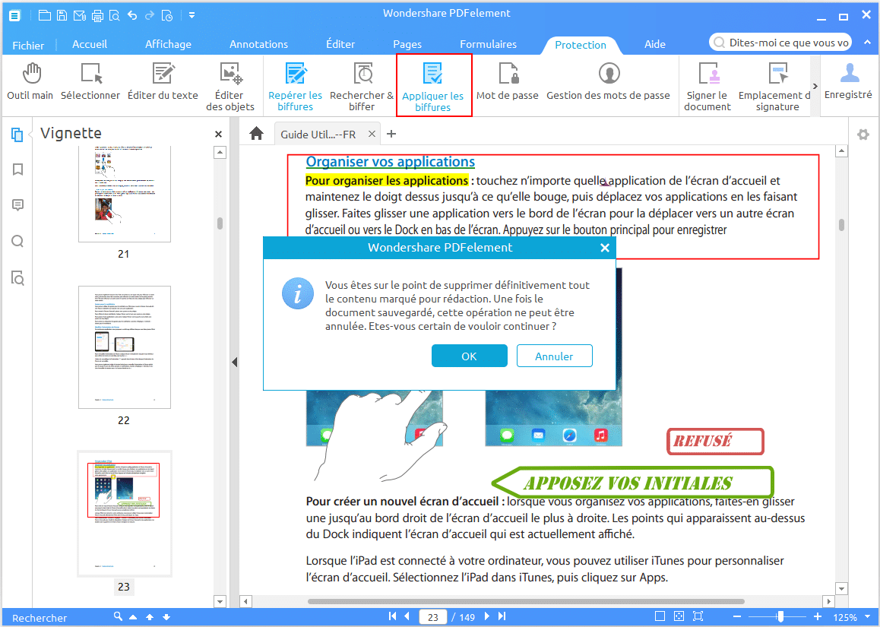Click the page number box showing 23
The width and height of the screenshot is (880, 627).
pos(432,617)
